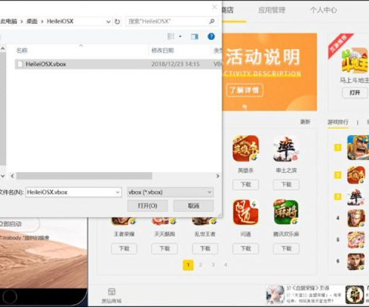Select rank 5 game icon in ranking
The height and width of the screenshot is (307, 369).
pos(356,240)
